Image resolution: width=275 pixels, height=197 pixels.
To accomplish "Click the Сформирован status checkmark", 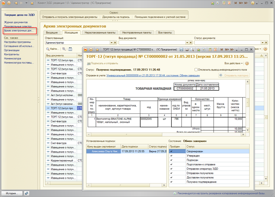I will coord(171,151).
